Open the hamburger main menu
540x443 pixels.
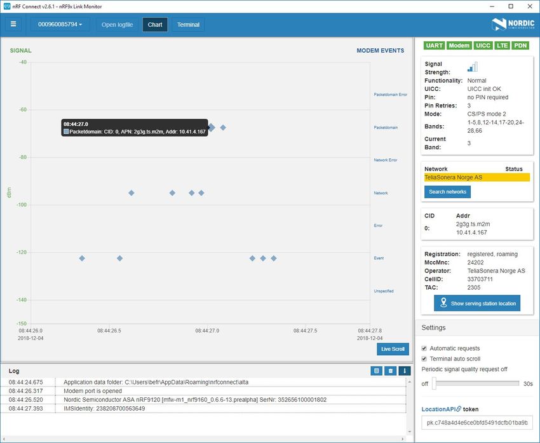[x=13, y=24]
